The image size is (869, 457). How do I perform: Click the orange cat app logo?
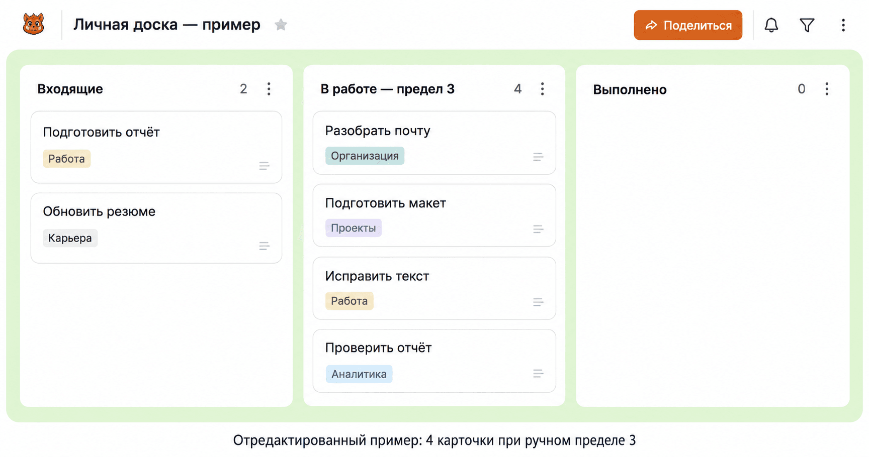pos(34,24)
